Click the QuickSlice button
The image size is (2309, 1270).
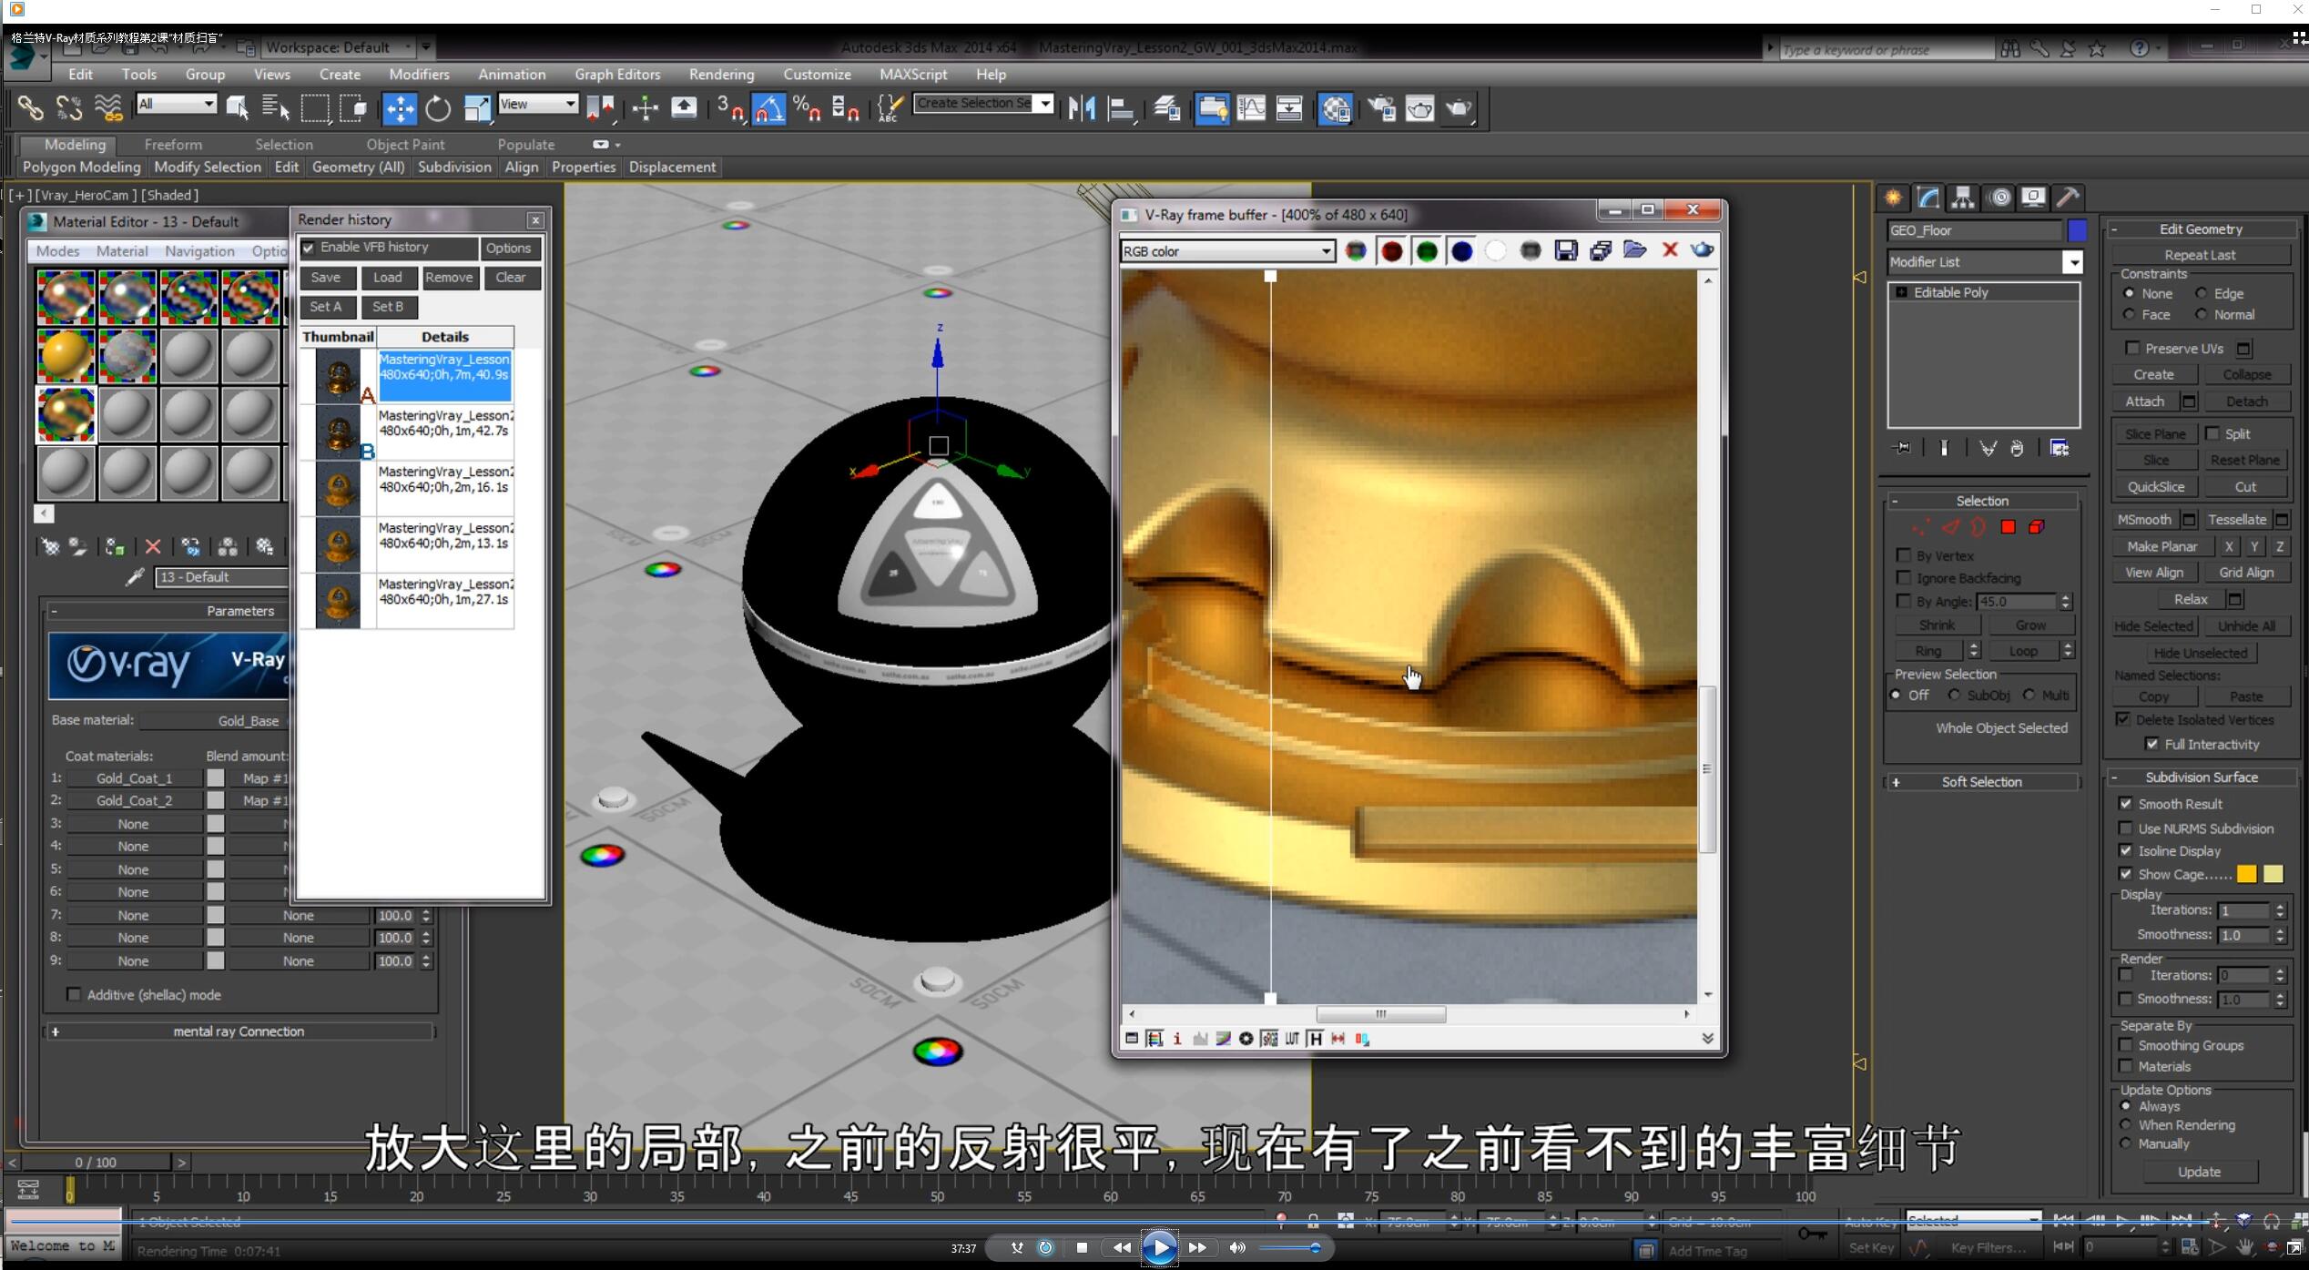2155,487
